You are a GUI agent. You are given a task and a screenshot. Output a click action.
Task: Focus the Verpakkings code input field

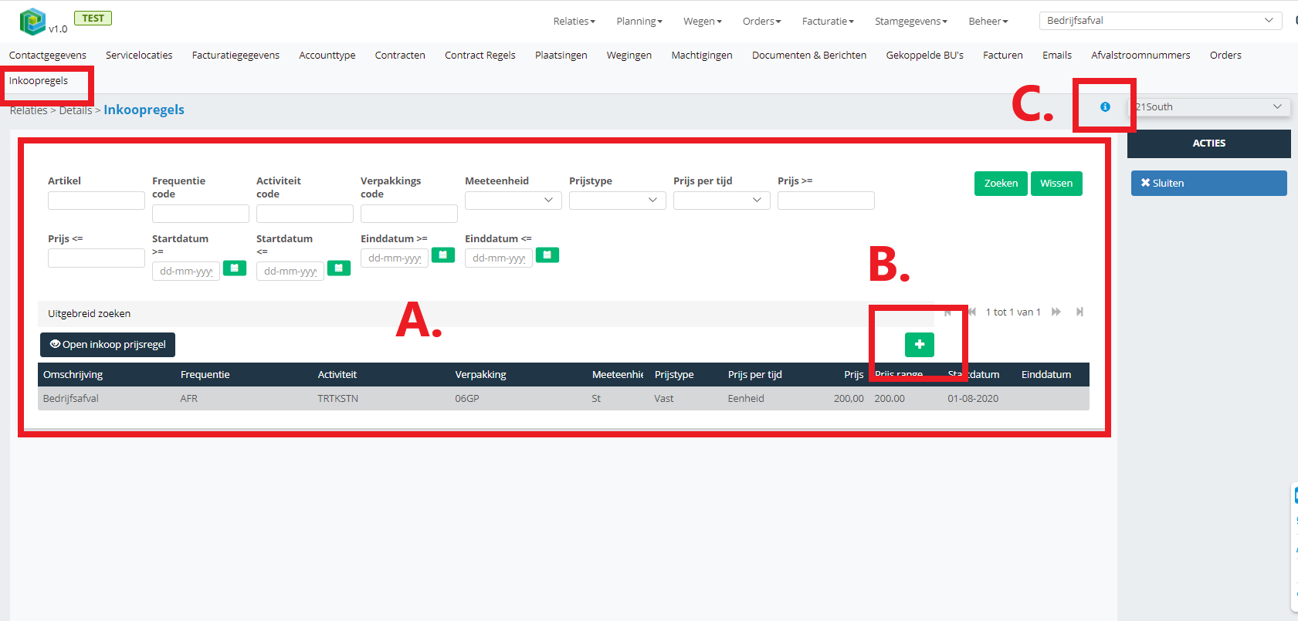408,213
